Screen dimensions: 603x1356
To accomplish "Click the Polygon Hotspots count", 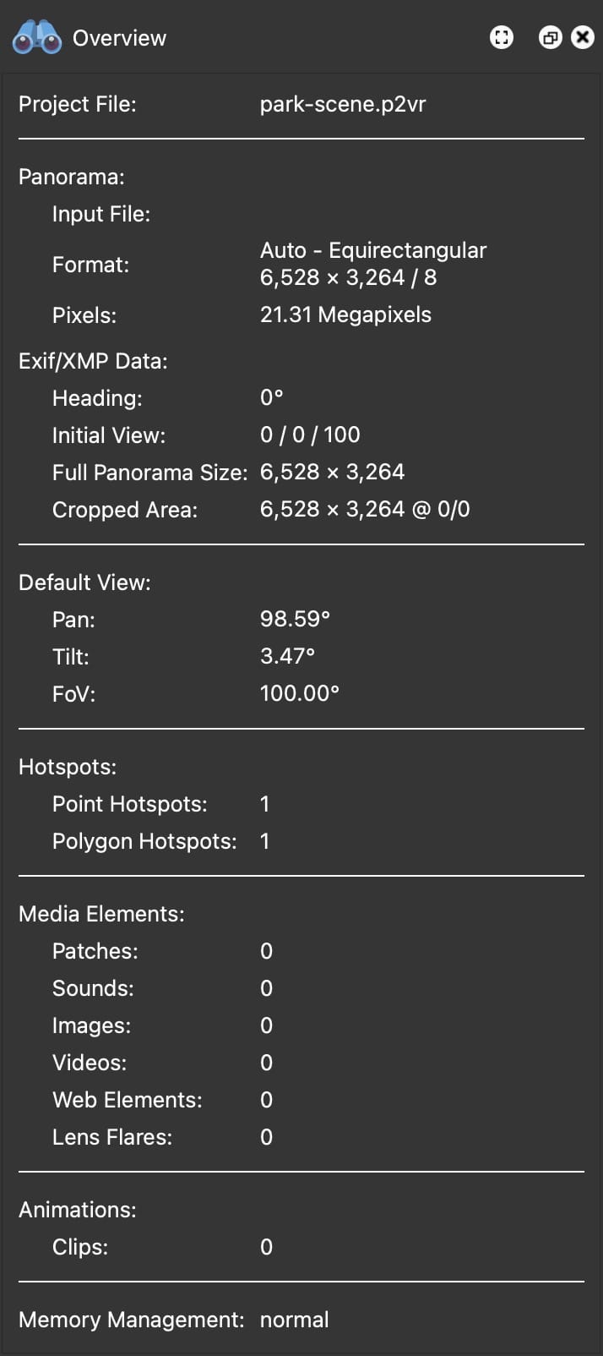I will coord(265,841).
